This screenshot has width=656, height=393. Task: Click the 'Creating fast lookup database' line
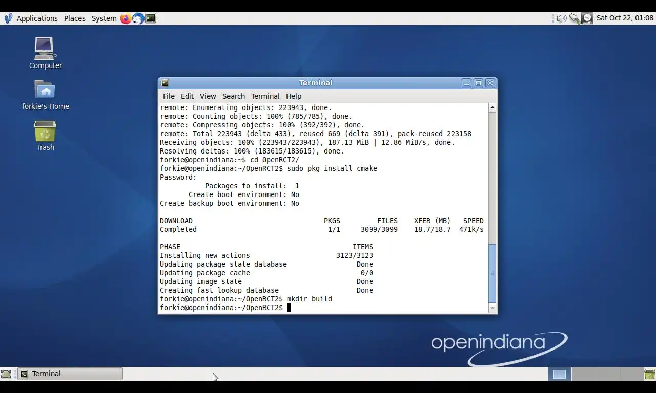tap(266, 290)
